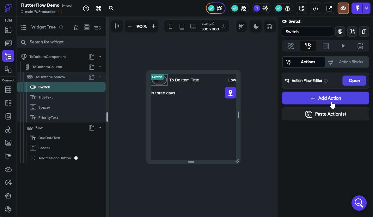The height and width of the screenshot is (217, 373).
Task: Collapse left panel with arrow button
Action: tap(117, 26)
